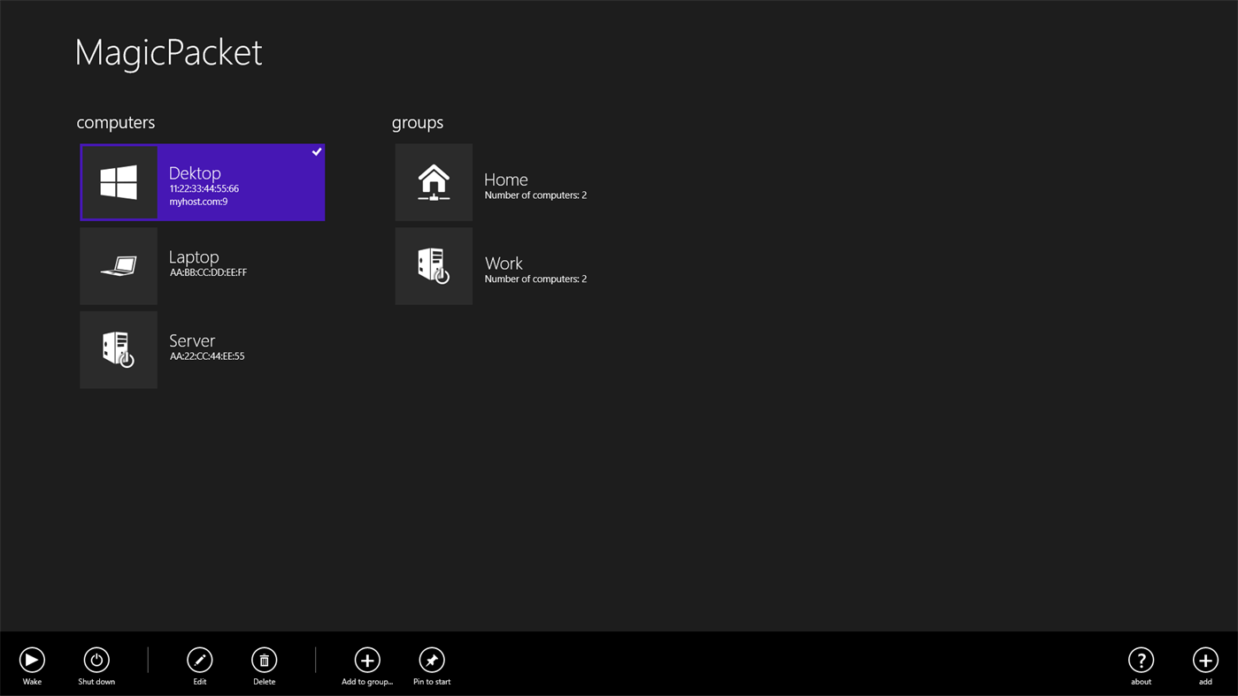Click the Windows logo on the Dektop tile
1238x696 pixels.
tap(118, 181)
